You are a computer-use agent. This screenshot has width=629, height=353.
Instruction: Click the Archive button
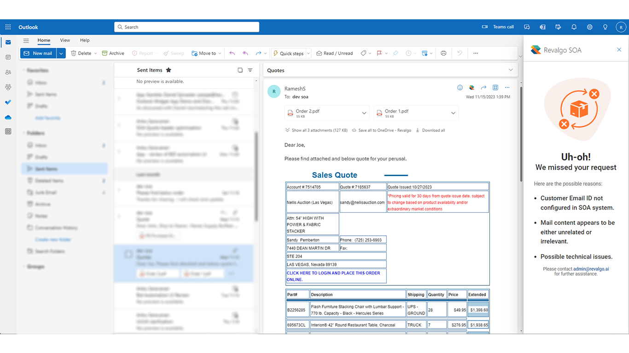click(113, 53)
